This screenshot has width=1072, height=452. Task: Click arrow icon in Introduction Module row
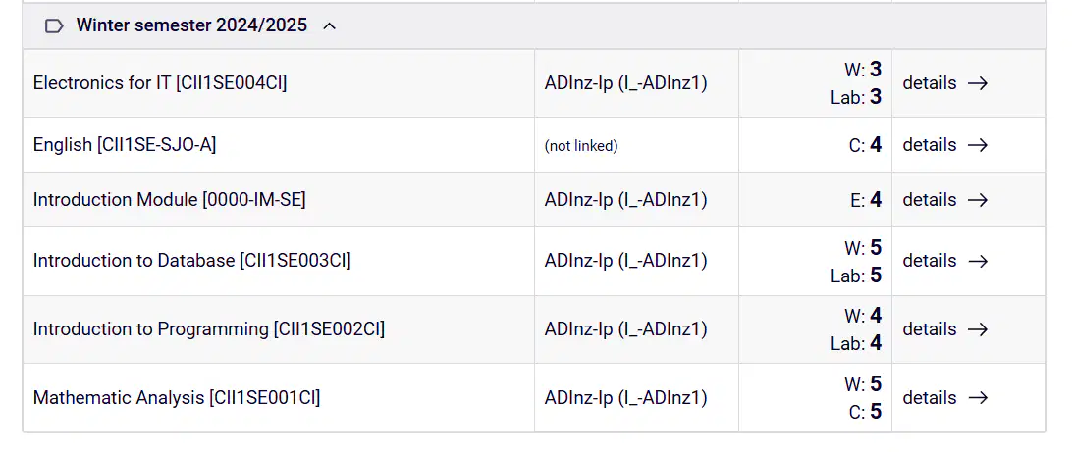tap(978, 199)
